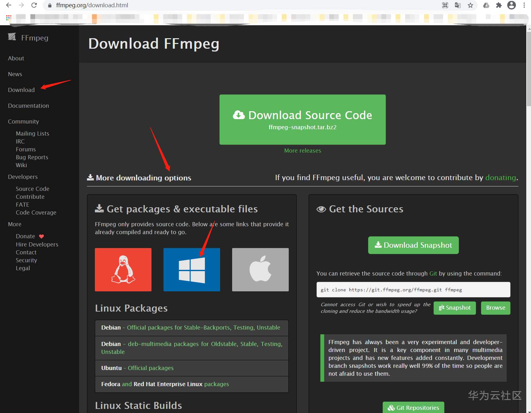Go to the Community section
This screenshot has width=531, height=413.
point(23,121)
